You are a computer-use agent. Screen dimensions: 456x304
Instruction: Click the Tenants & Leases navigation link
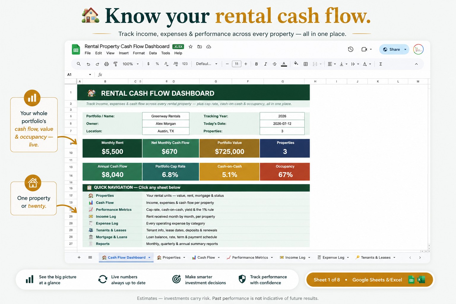click(x=111, y=230)
